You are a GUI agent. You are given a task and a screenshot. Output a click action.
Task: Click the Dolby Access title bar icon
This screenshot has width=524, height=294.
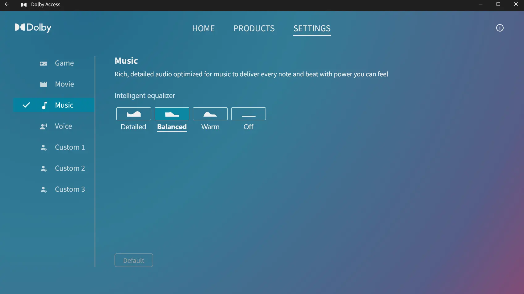[x=23, y=5]
